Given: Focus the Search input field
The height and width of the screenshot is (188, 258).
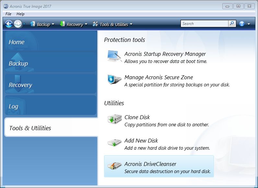Looking at the screenshot, I should point(205,24).
